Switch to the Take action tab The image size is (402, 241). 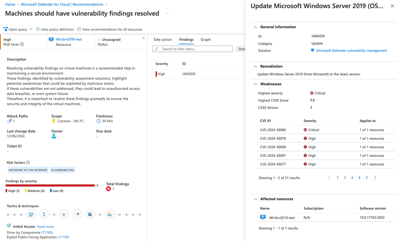[163, 39]
